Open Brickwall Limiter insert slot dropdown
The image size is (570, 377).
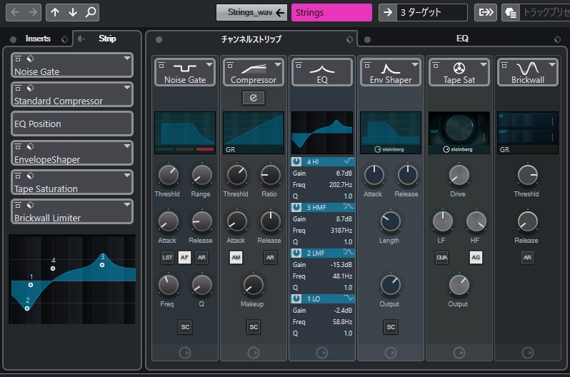coord(127,205)
